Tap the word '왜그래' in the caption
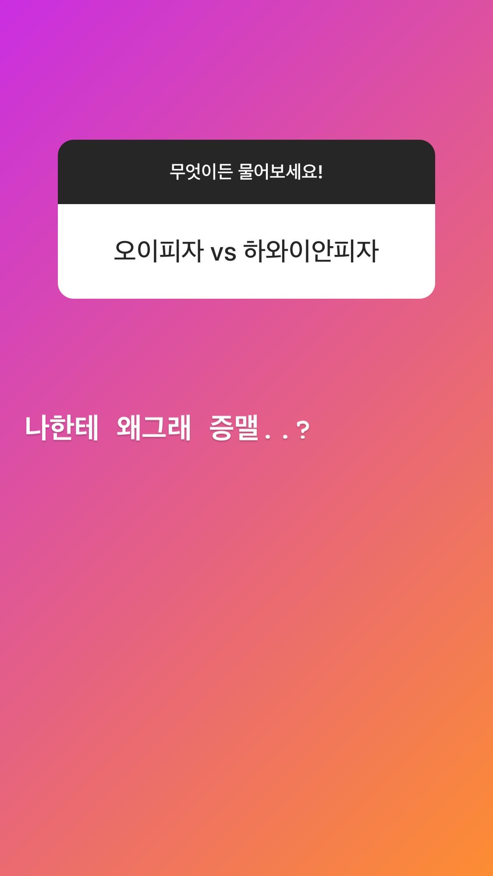 154,428
